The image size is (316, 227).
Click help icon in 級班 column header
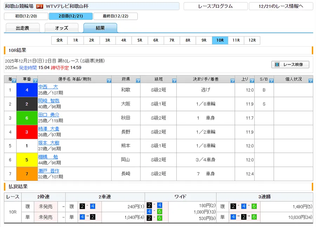pos(174,81)
